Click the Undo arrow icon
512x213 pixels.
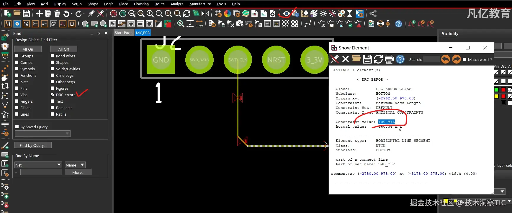tap(66, 14)
